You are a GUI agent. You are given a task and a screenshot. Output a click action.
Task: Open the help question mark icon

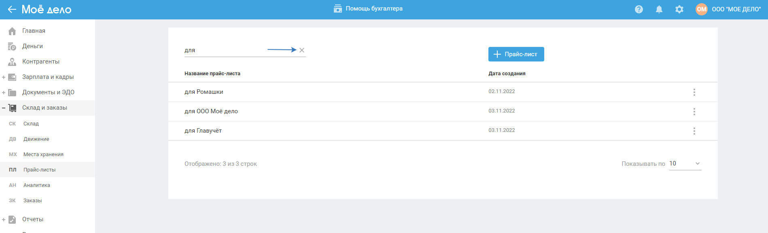[639, 9]
